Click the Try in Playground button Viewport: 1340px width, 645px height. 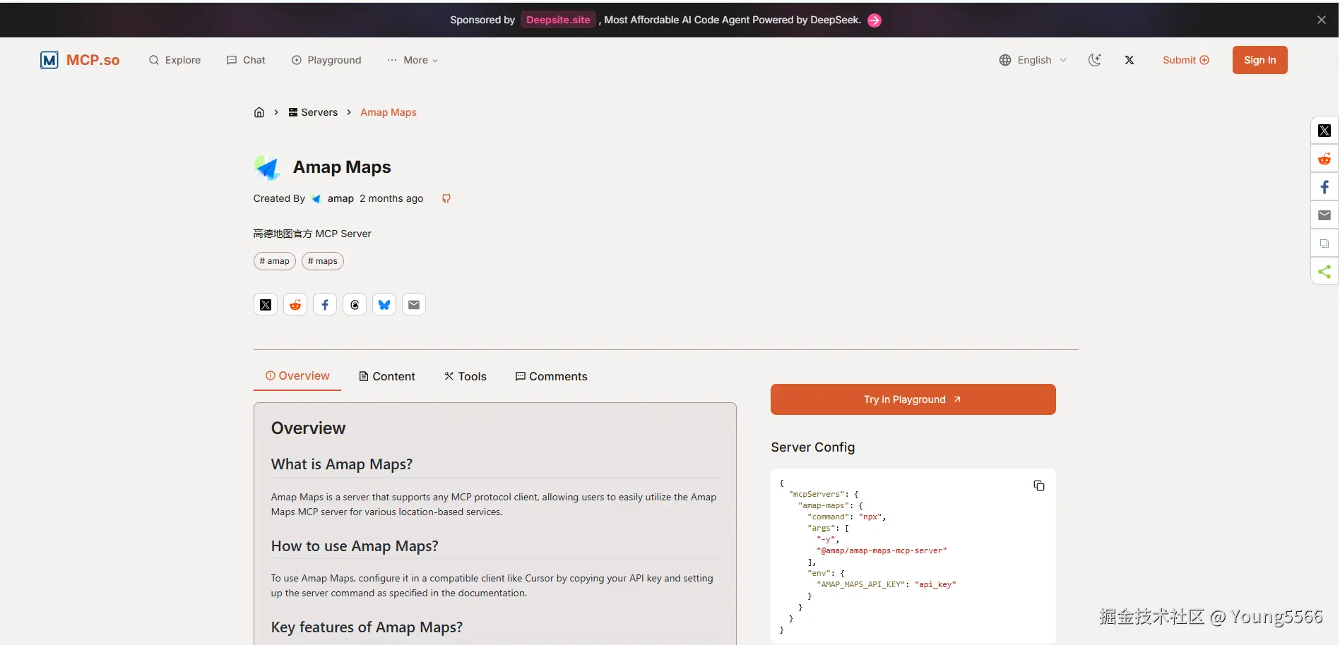pos(913,399)
